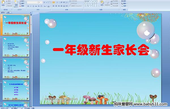
Task: Pick the rectangle shape in shapes gallery
Action: point(94,1)
